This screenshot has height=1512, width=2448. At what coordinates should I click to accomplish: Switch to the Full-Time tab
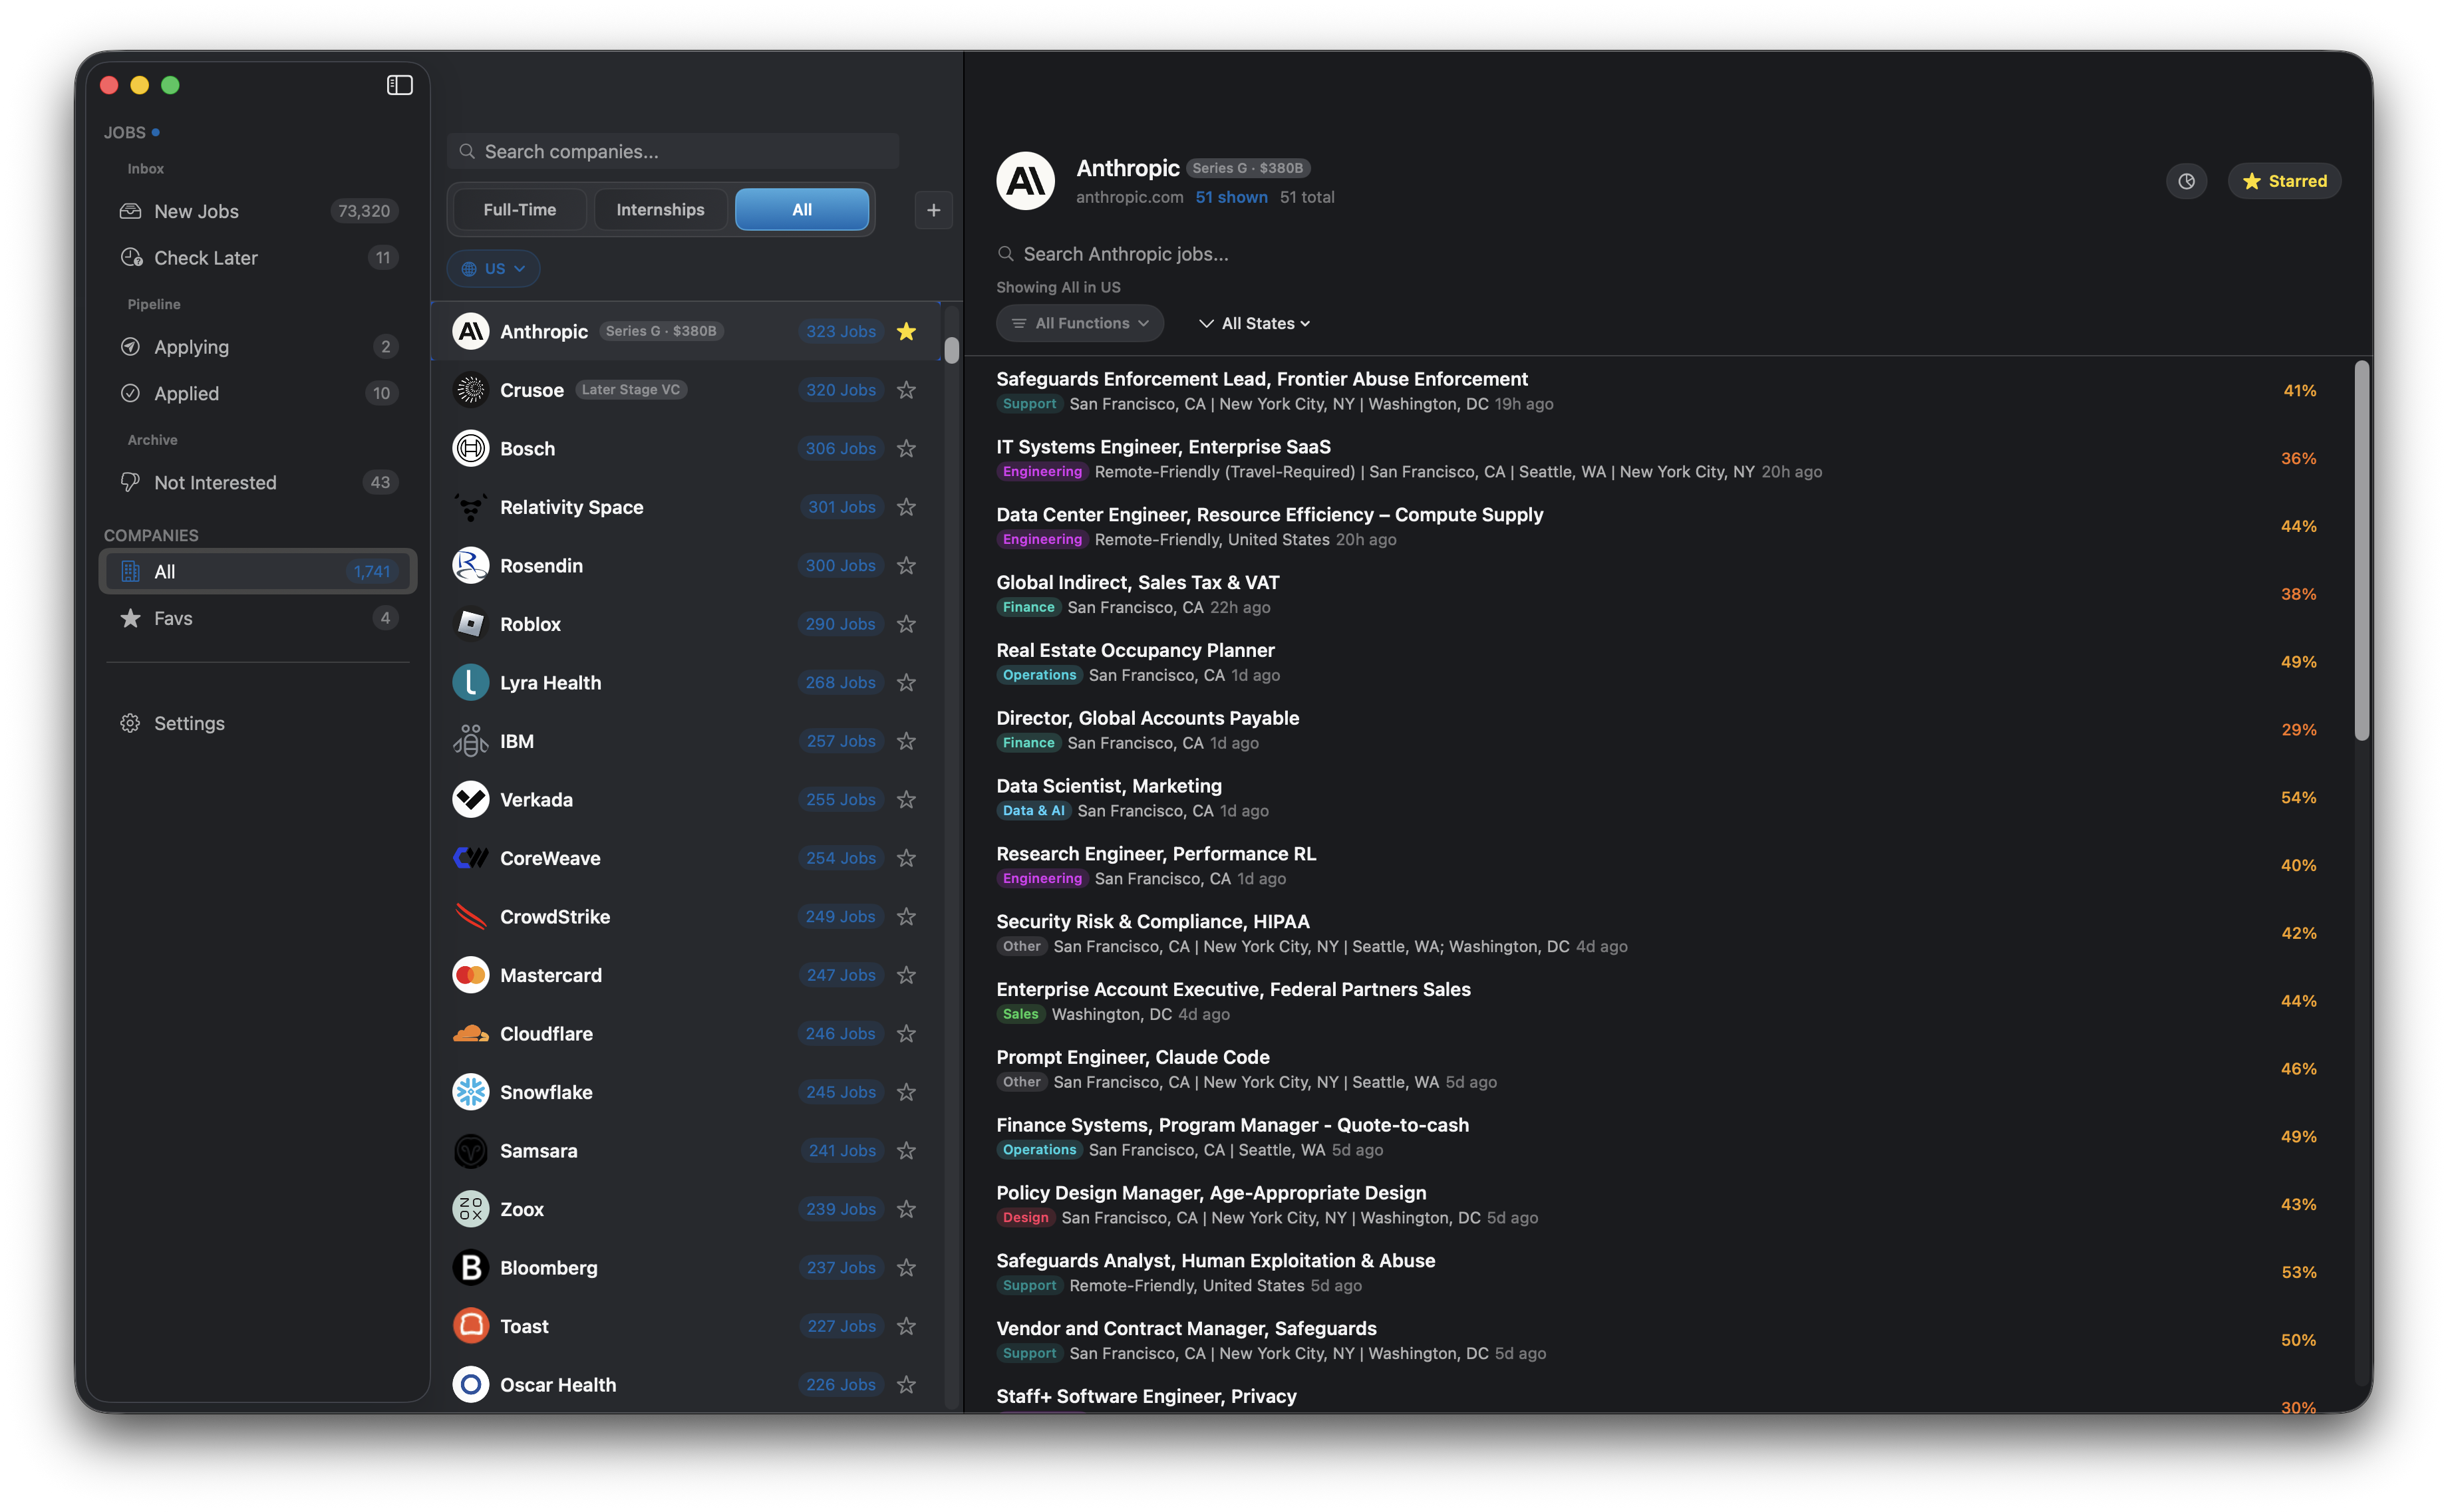click(x=520, y=210)
